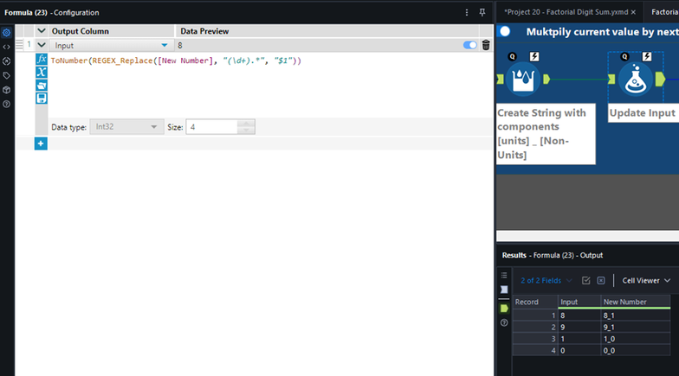The height and width of the screenshot is (376, 679).
Task: Open the X columns and constants list
Action: click(42, 73)
